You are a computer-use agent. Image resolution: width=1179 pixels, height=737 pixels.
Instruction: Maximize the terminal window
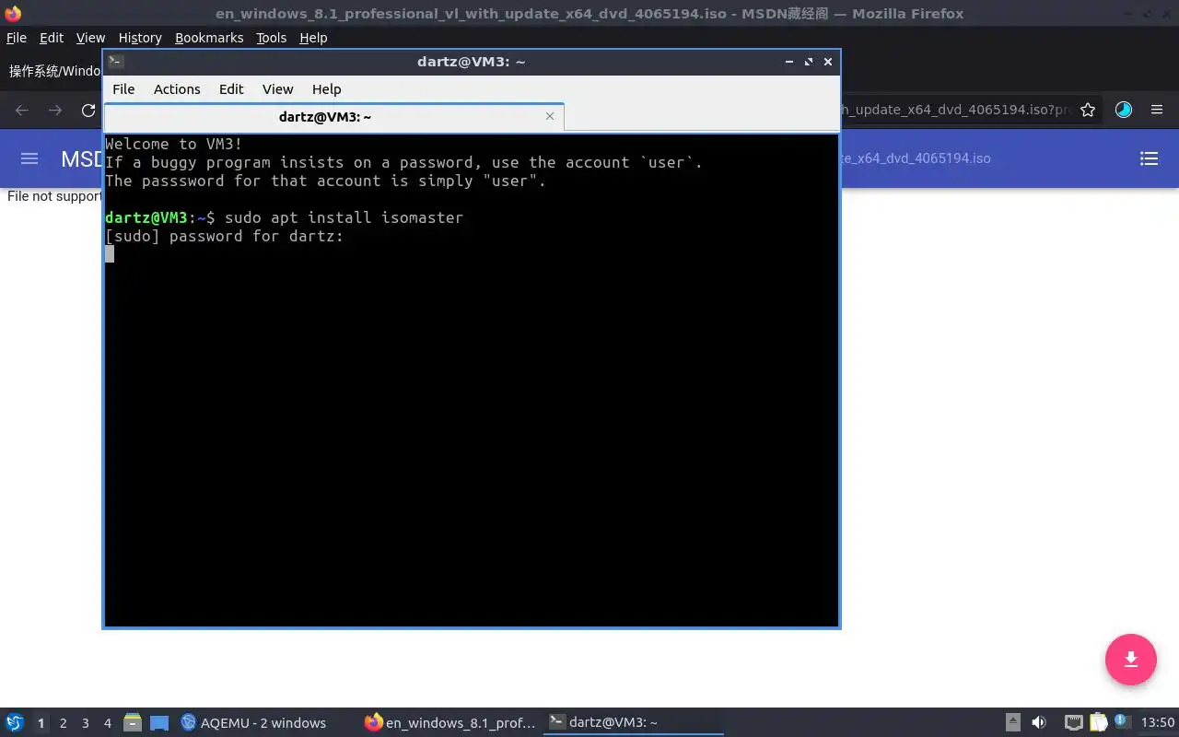pyautogui.click(x=809, y=62)
